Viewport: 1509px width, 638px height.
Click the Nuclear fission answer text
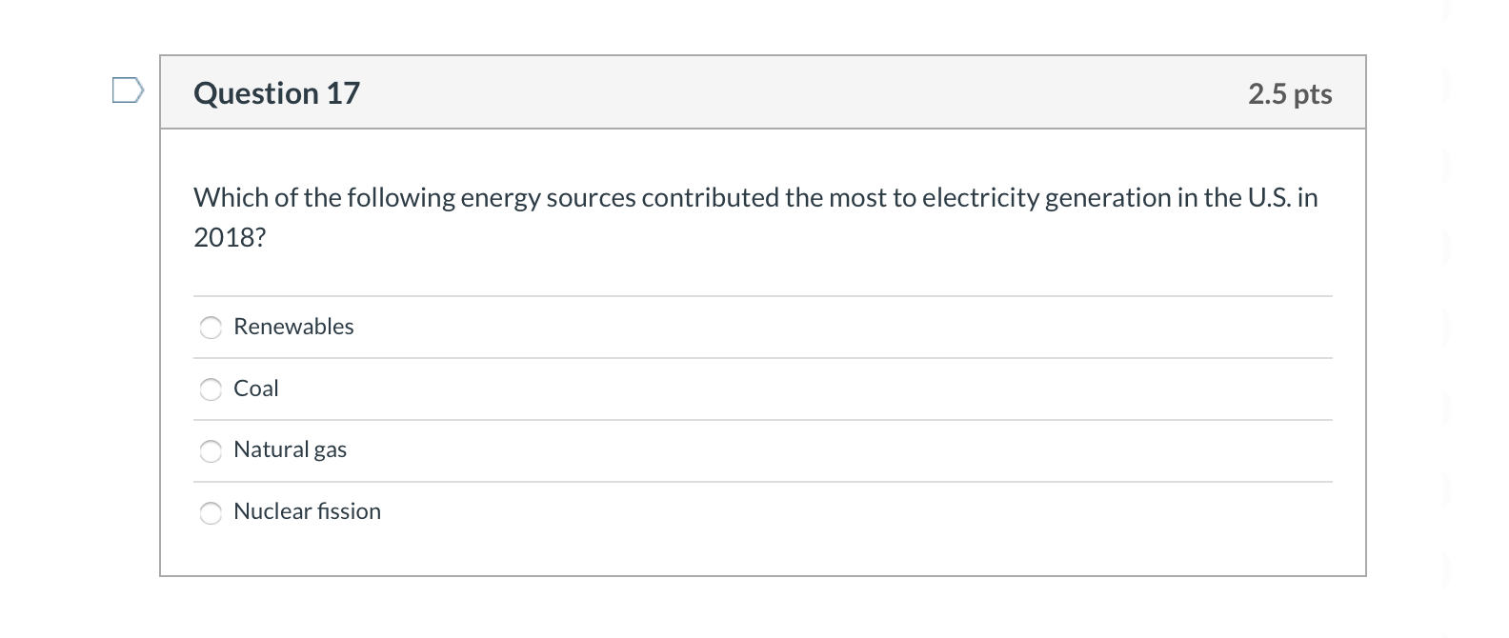(x=307, y=510)
